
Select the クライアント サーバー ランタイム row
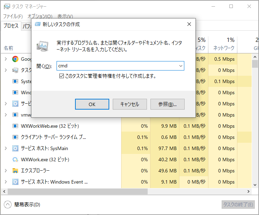click(126, 137)
